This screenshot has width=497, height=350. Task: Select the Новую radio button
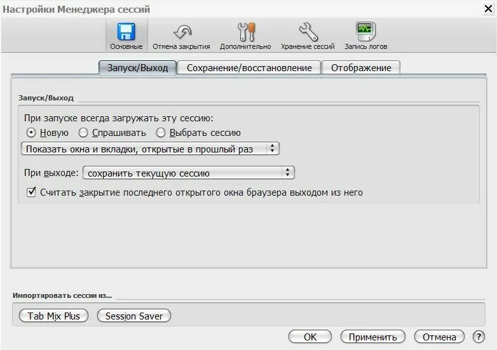point(31,132)
